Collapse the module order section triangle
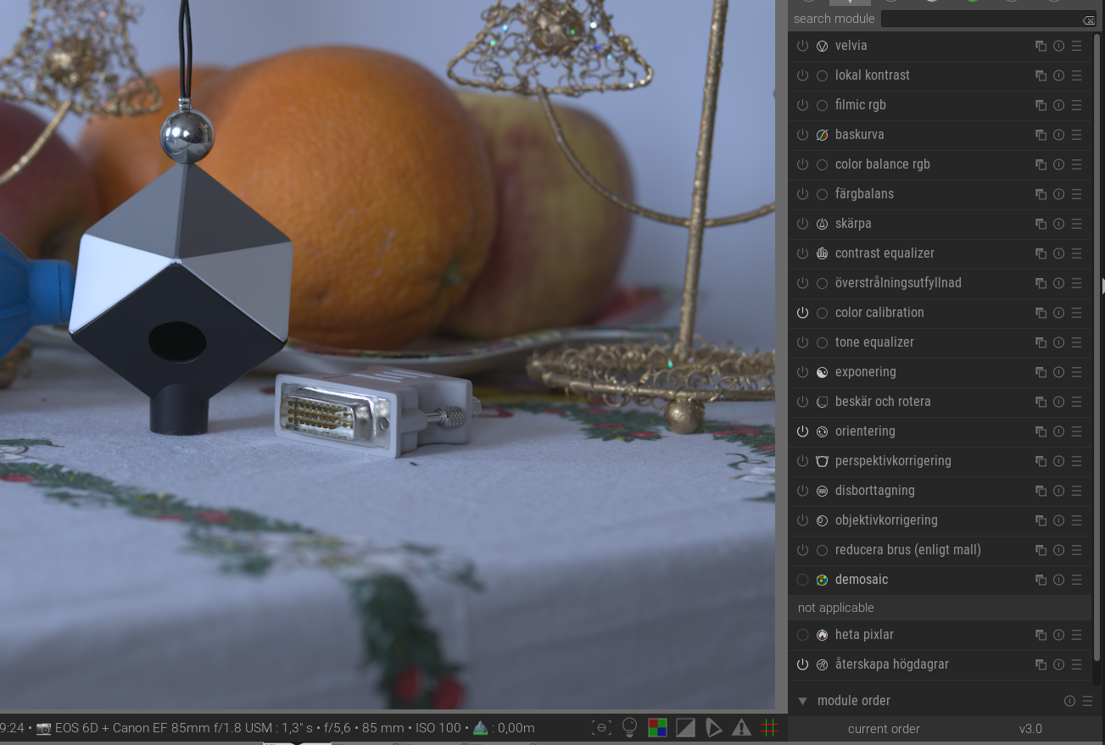The image size is (1105, 745). pyautogui.click(x=802, y=701)
